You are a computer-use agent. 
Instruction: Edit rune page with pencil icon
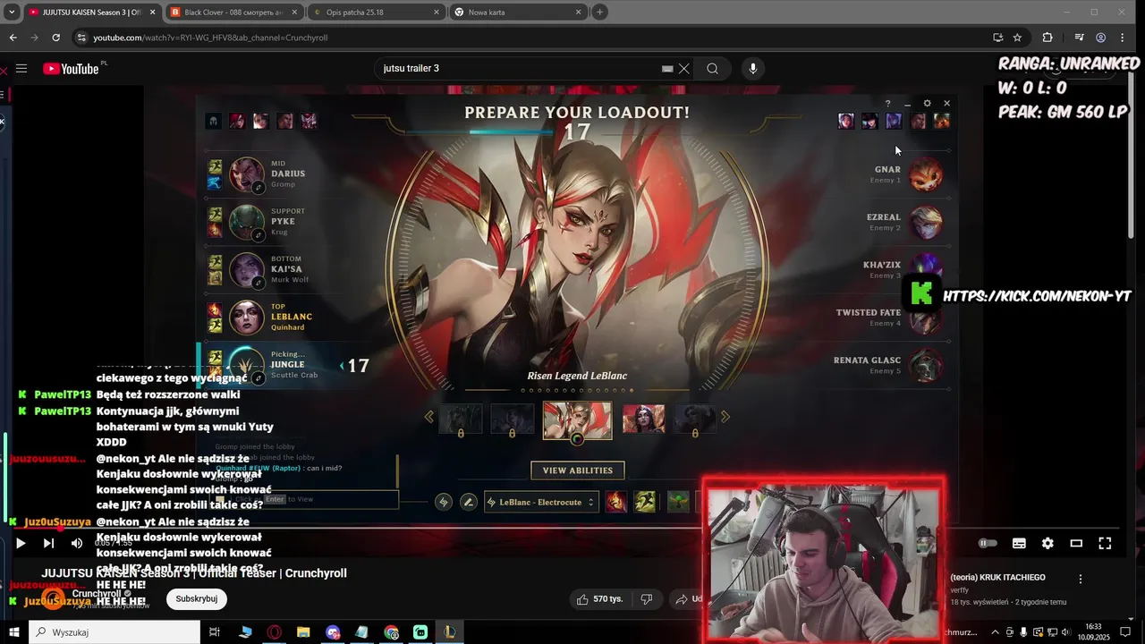[468, 502]
